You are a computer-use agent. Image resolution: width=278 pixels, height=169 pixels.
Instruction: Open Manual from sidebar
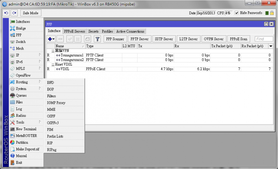click(26, 156)
